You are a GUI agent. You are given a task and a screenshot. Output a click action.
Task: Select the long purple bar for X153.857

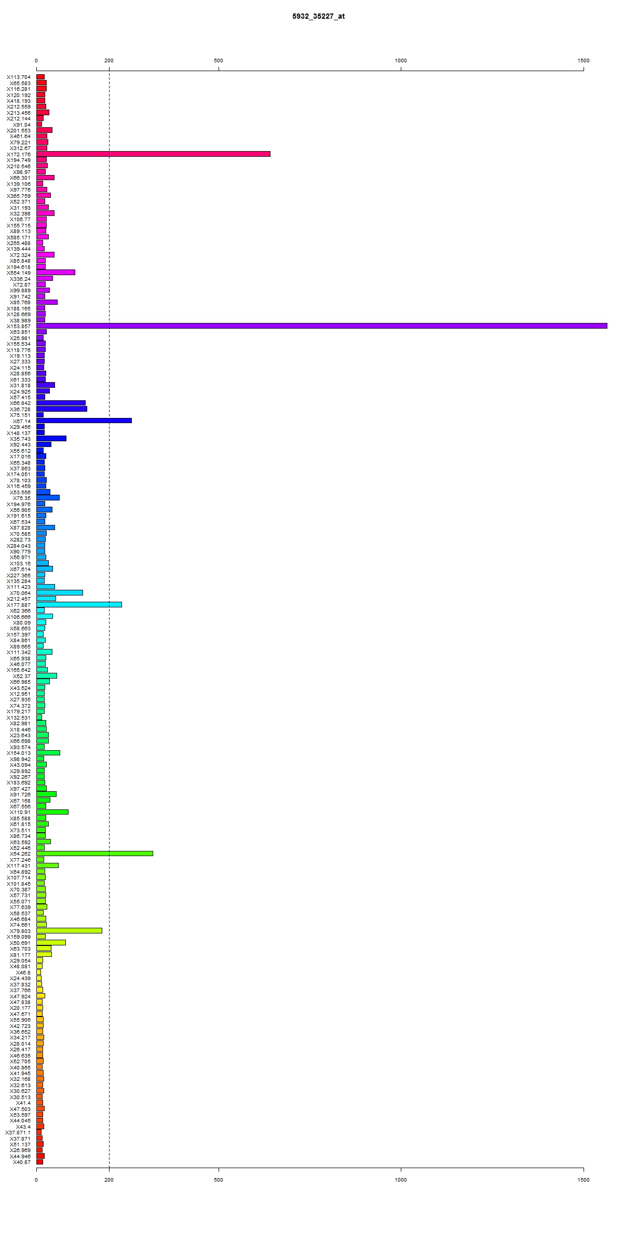(322, 326)
